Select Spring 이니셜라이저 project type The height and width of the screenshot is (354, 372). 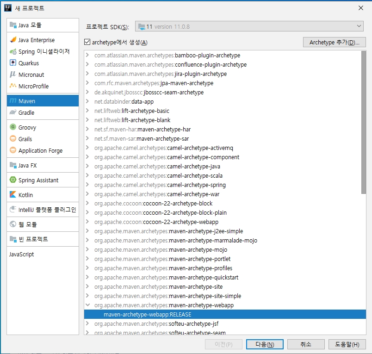point(43,51)
